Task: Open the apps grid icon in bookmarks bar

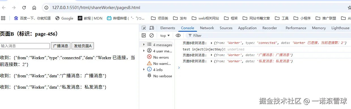Action: tap(3, 18)
